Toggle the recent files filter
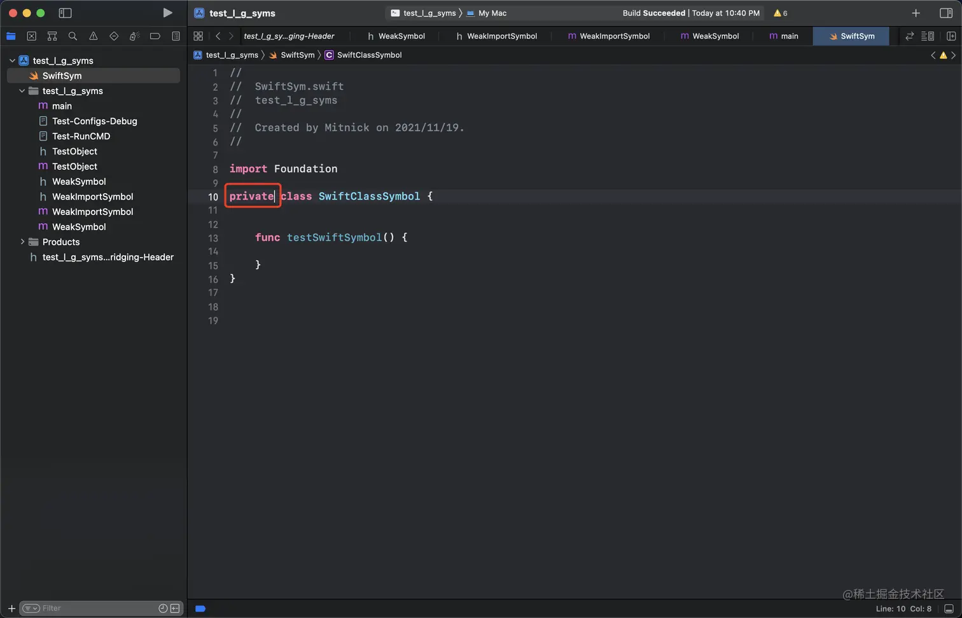Screen dimensions: 962x618 click(x=163, y=608)
